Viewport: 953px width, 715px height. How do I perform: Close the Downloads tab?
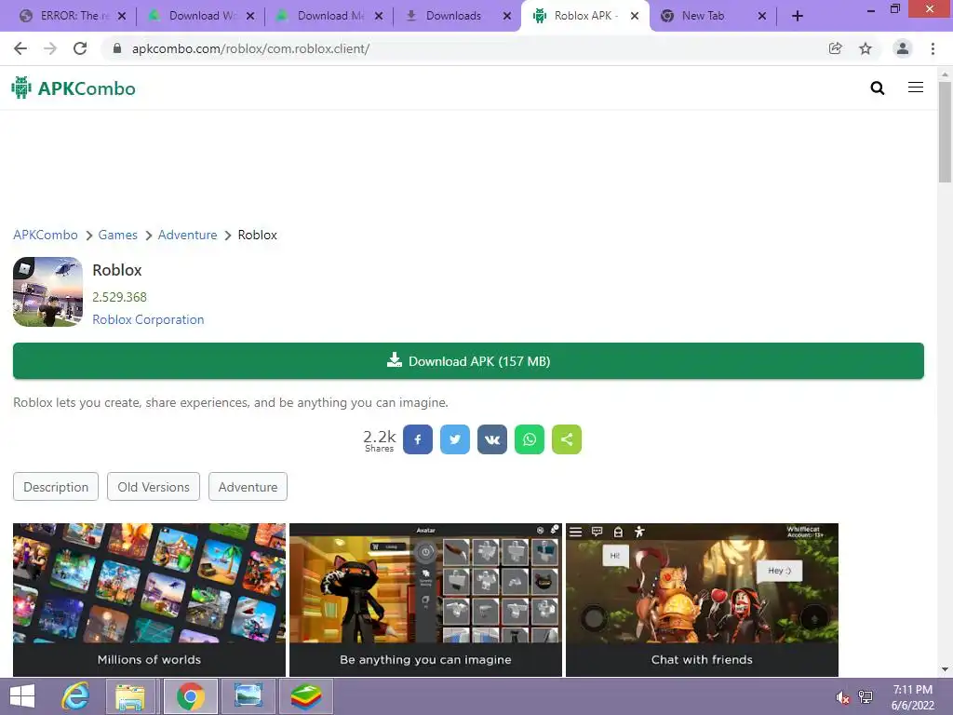pos(507,16)
